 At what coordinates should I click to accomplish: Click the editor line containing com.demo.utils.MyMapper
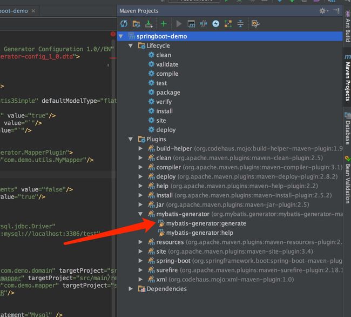(47, 160)
